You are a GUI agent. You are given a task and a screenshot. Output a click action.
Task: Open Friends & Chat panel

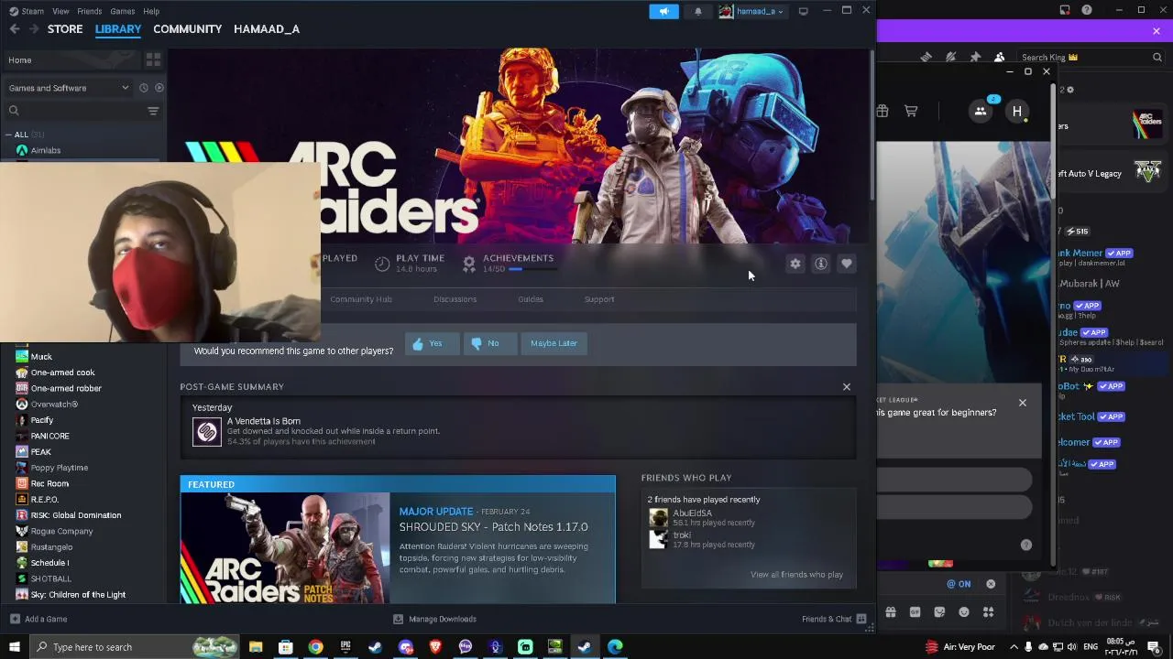pyautogui.click(x=834, y=619)
